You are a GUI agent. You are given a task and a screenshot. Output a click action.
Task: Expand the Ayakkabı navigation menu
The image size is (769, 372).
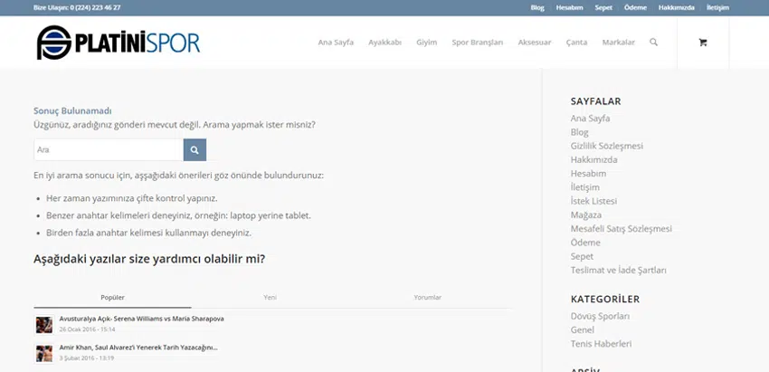[384, 43]
